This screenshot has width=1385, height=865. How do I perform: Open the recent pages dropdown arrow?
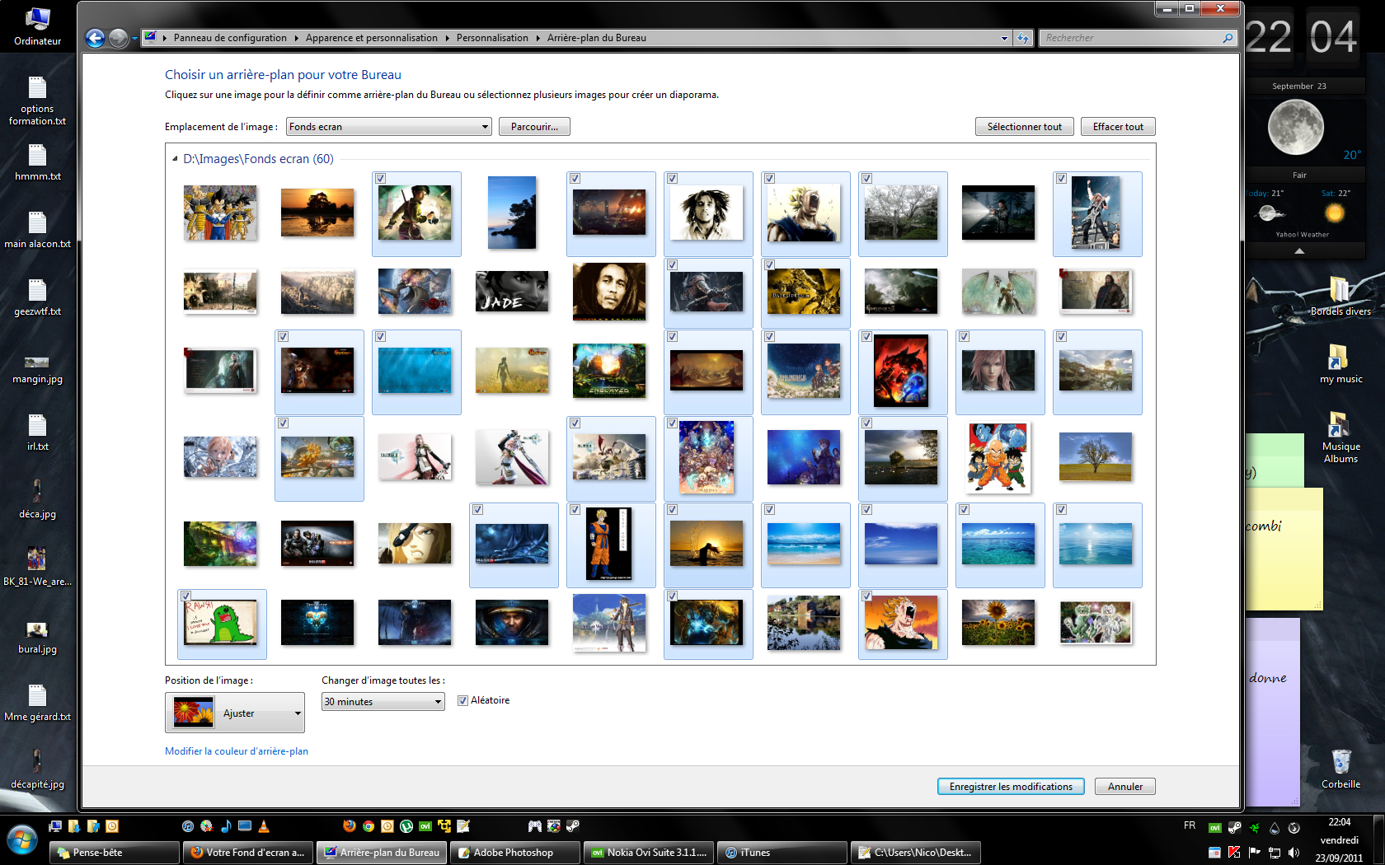click(134, 38)
